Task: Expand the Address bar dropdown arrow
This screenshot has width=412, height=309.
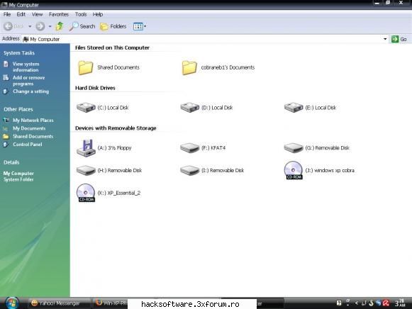Action: [x=385, y=39]
